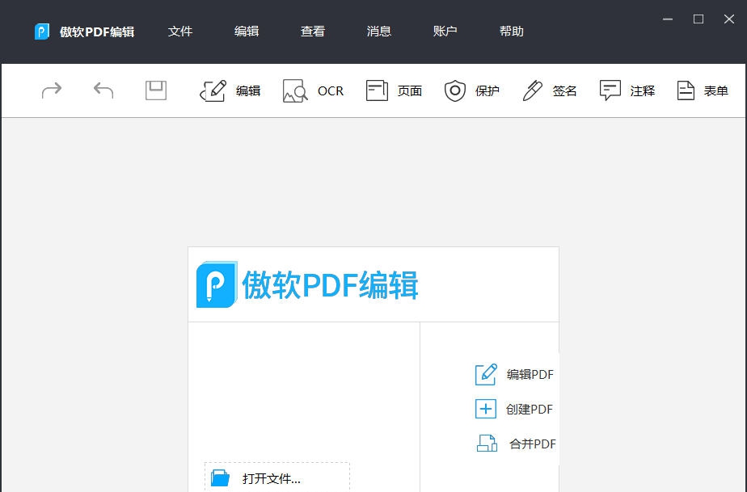This screenshot has height=492, width=747.
Task: Open the 签名 (Signature) tool
Action: point(549,90)
